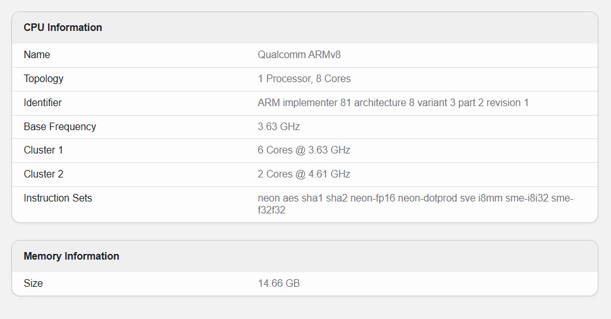Screen dimensions: 611x319
Task: Click the Topology row label
Action: point(44,79)
